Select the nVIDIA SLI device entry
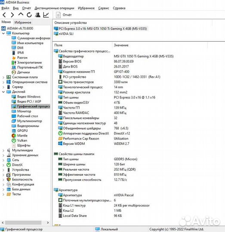This screenshot has width=225, height=232. click(x=64, y=34)
